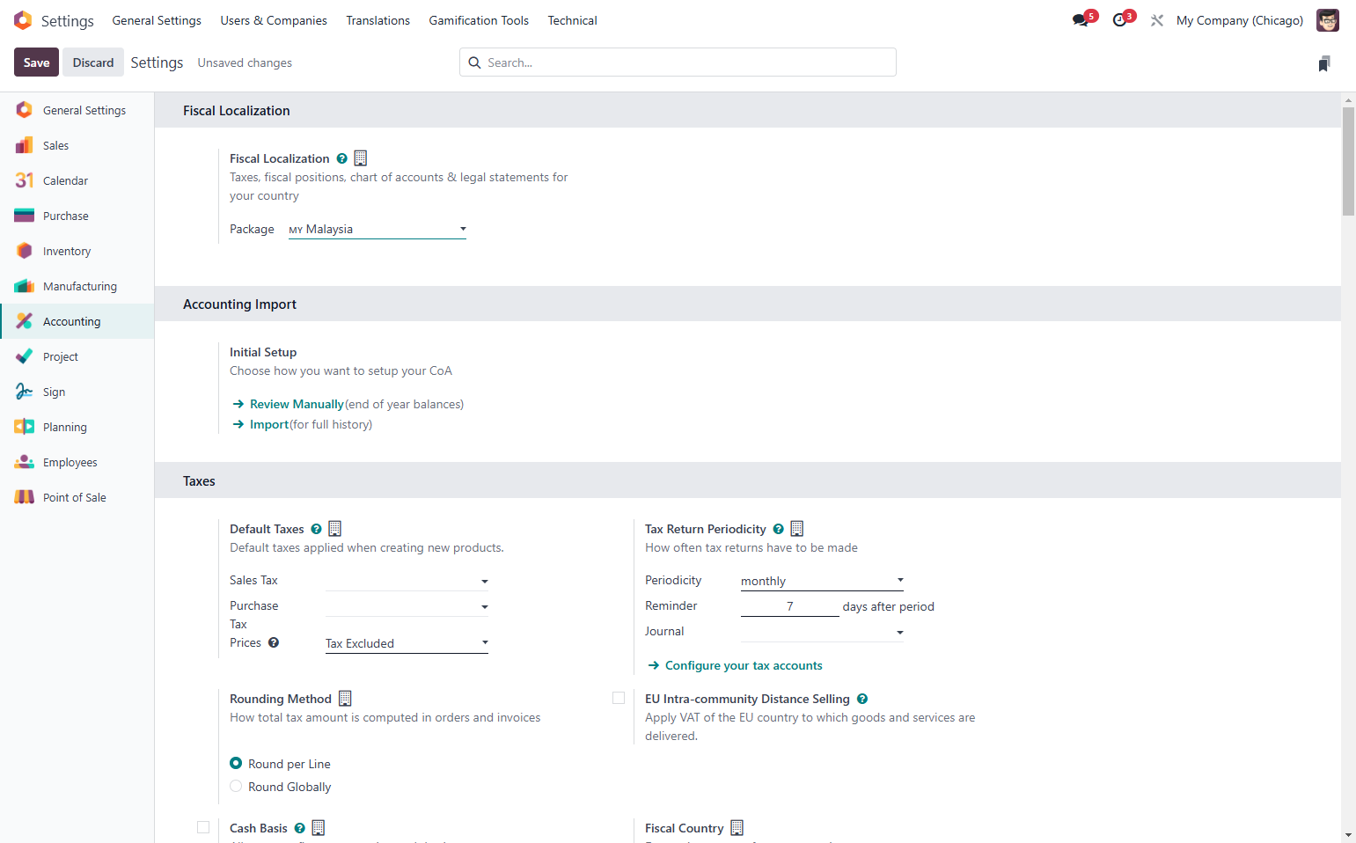Click the Default Taxes help icon
The height and width of the screenshot is (843, 1356).
317,529
